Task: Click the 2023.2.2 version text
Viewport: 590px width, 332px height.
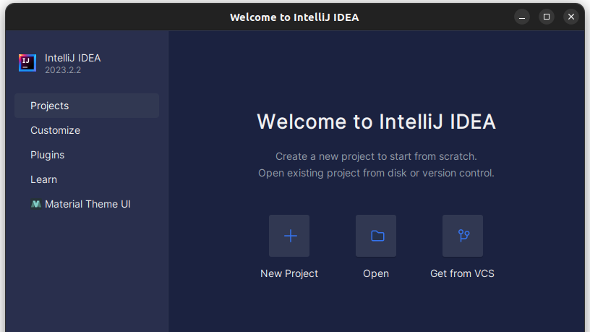Action: tap(63, 70)
